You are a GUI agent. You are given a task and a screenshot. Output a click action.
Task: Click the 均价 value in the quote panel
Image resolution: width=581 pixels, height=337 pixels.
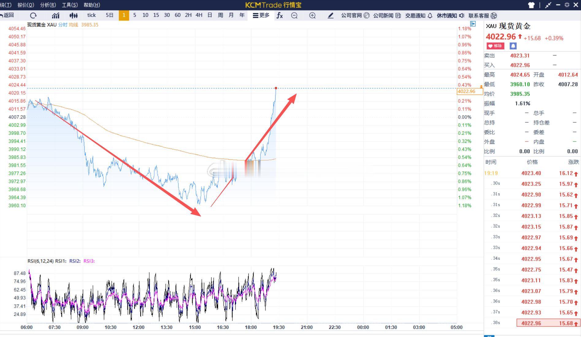(520, 94)
